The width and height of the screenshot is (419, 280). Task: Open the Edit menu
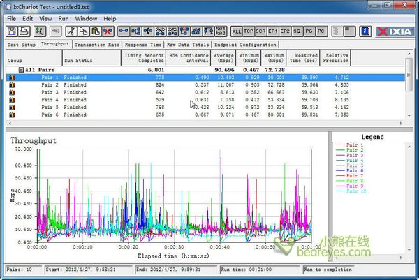tap(27, 19)
